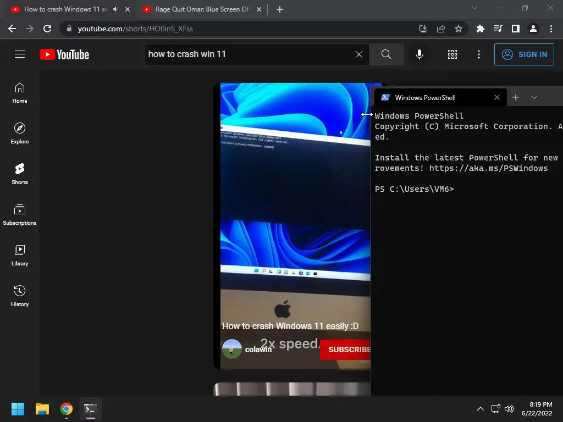Open Chrome from the taskbar

[67, 409]
